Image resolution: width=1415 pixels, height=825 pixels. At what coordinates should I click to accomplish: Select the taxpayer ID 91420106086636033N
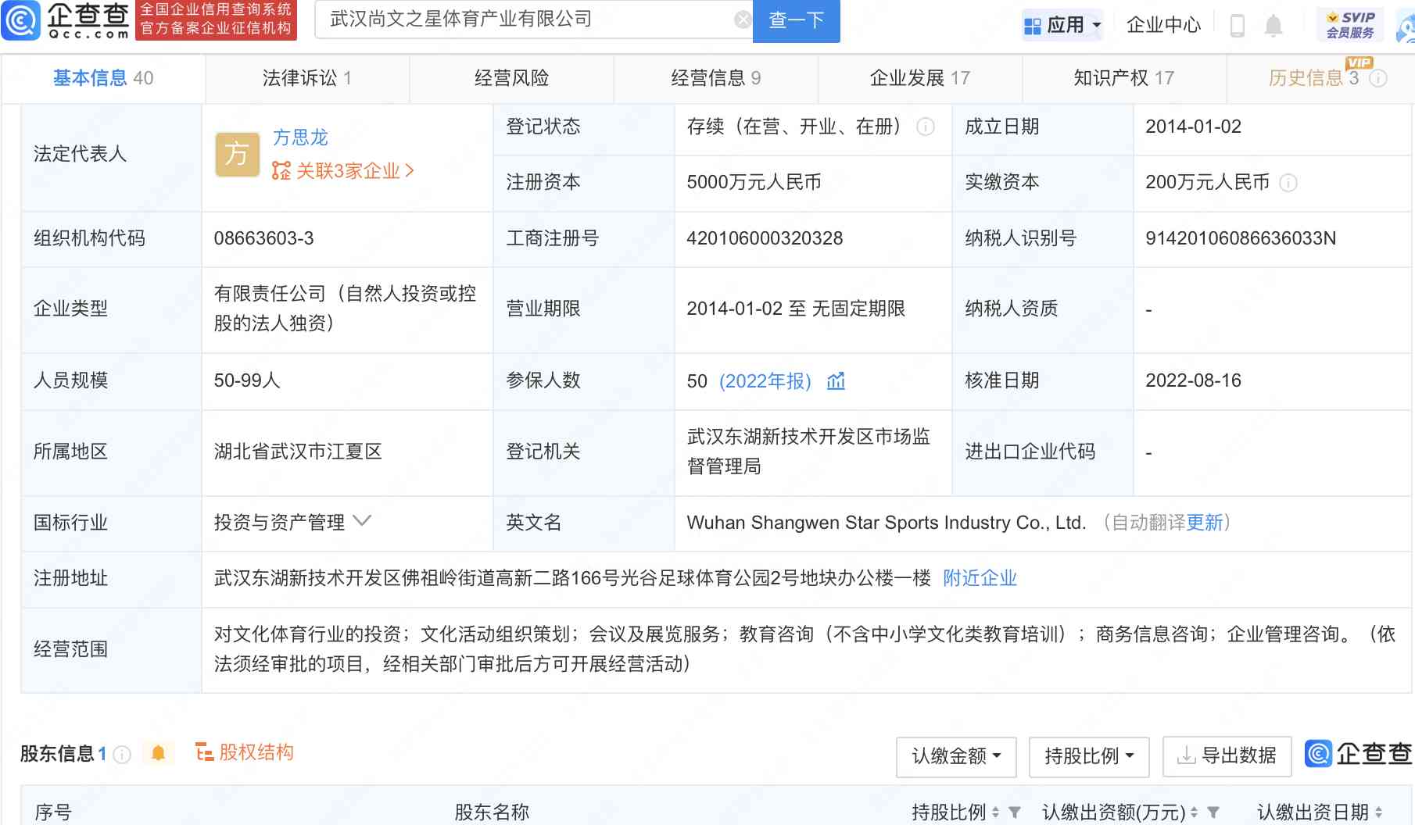coord(1241,238)
